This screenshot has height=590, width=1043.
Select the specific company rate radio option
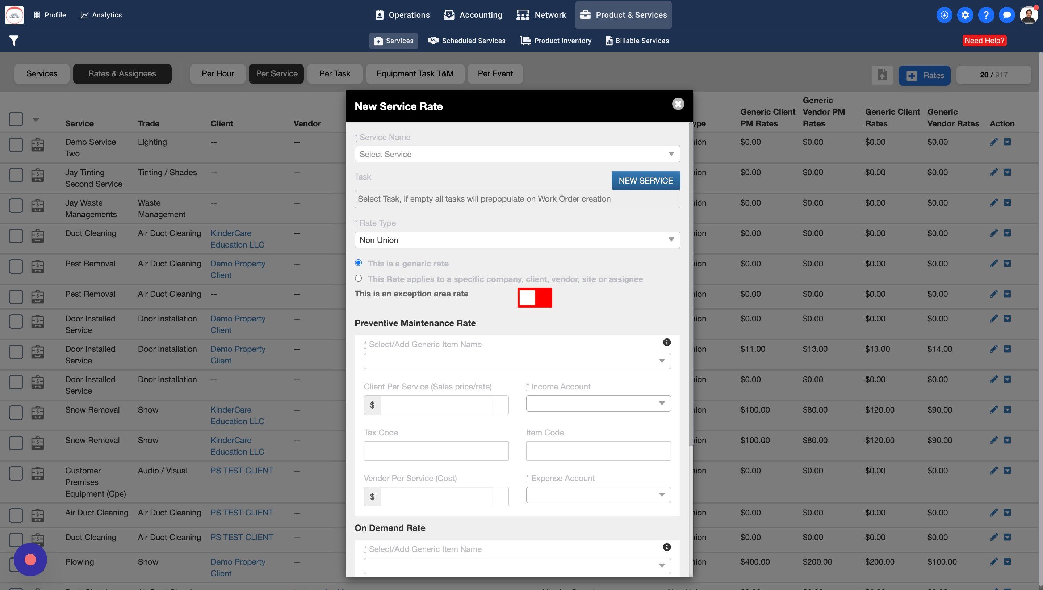(x=358, y=278)
